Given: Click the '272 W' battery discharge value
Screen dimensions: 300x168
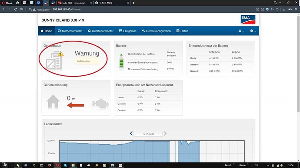Looking at the screenshot, I should pyautogui.click(x=170, y=69).
